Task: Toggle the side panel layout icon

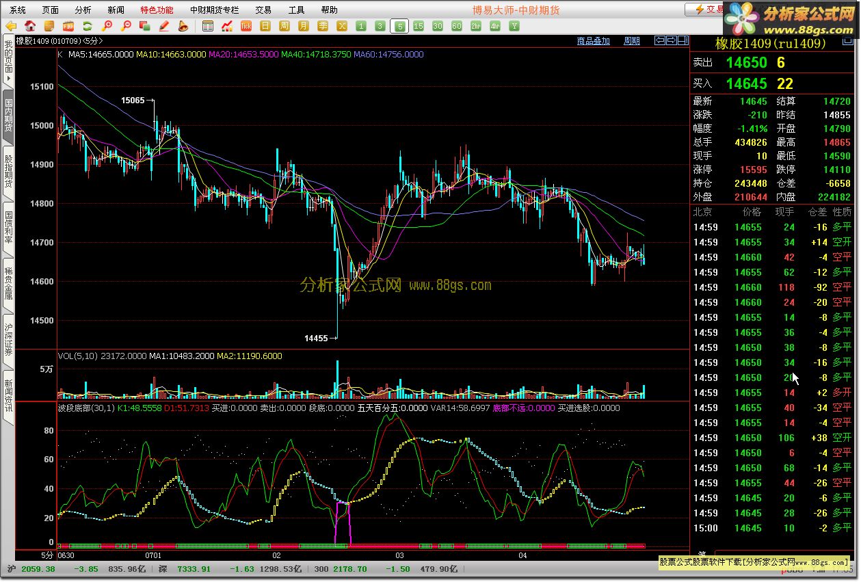Action: pos(683,40)
